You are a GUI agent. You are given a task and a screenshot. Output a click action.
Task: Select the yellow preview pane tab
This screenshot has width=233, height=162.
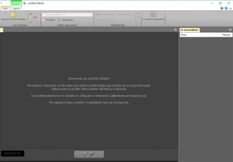2,30
